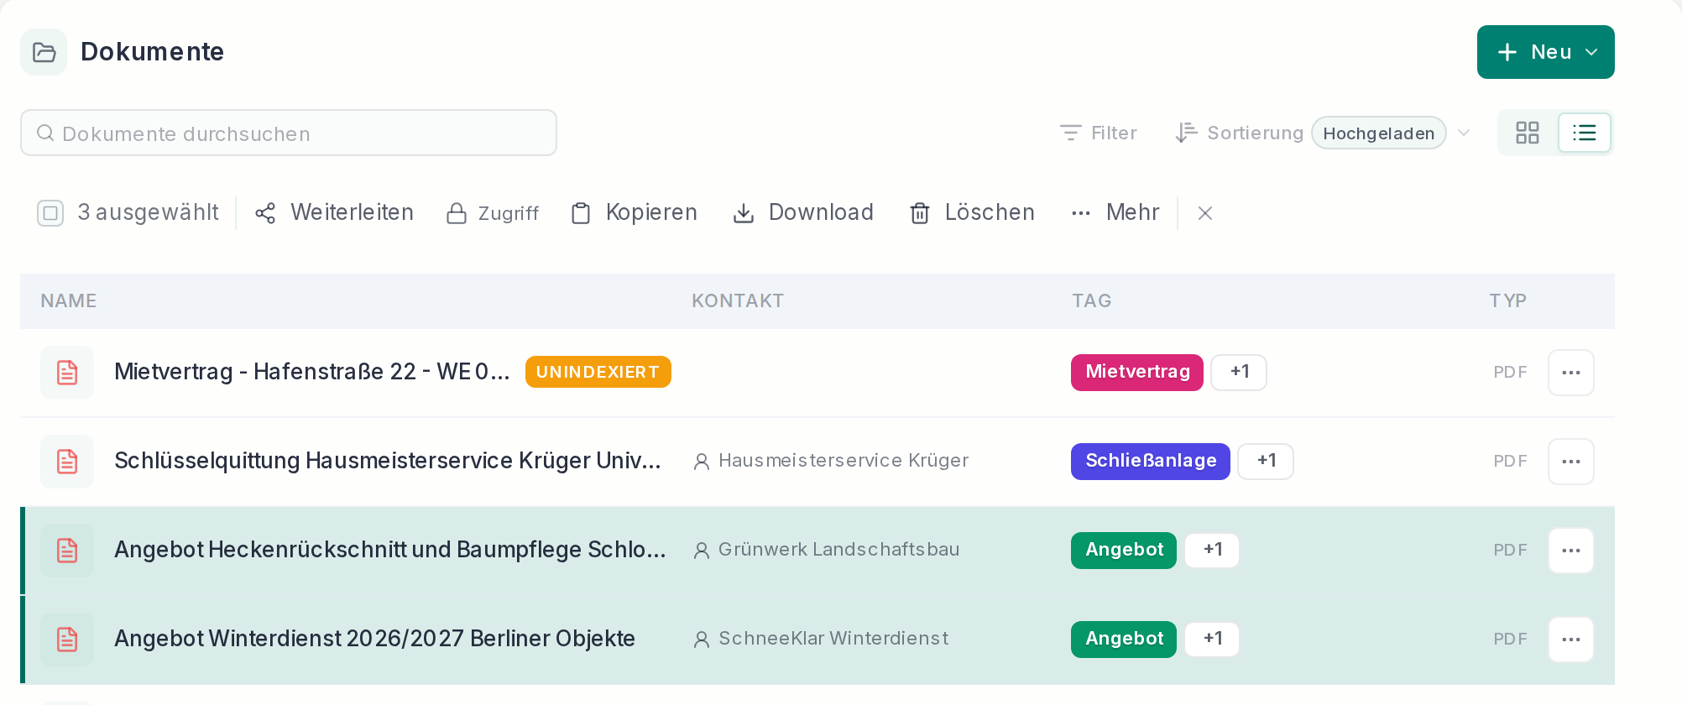Image resolution: width=1682 pixels, height=705 pixels.
Task: Open Angebot Winterdienst 2026/2027 document
Action: coord(374,639)
